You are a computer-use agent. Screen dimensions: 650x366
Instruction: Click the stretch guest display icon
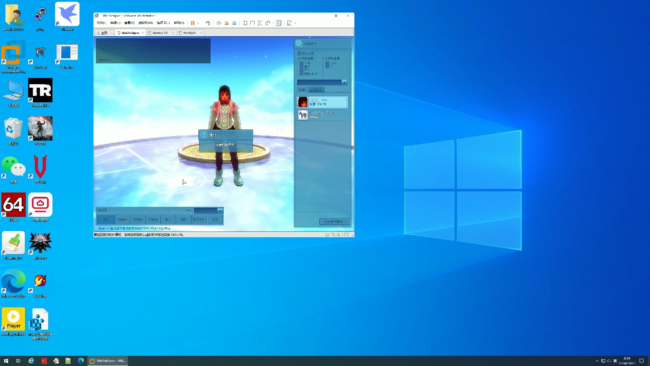tap(289, 23)
